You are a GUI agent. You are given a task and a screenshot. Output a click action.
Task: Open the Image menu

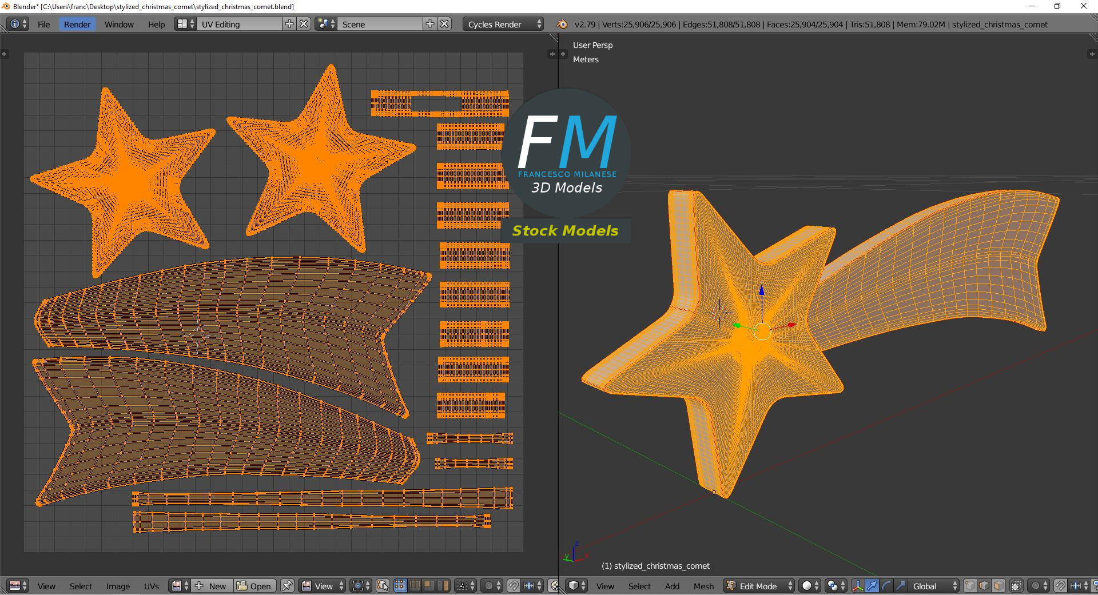point(118,586)
